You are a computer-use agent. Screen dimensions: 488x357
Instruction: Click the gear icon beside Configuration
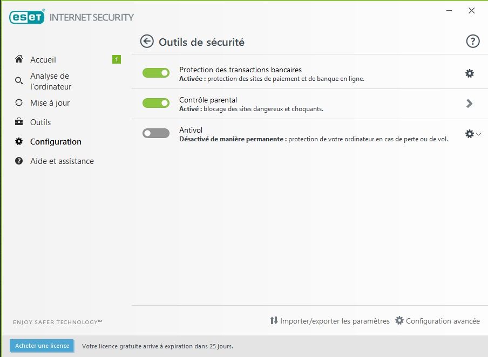tap(19, 141)
